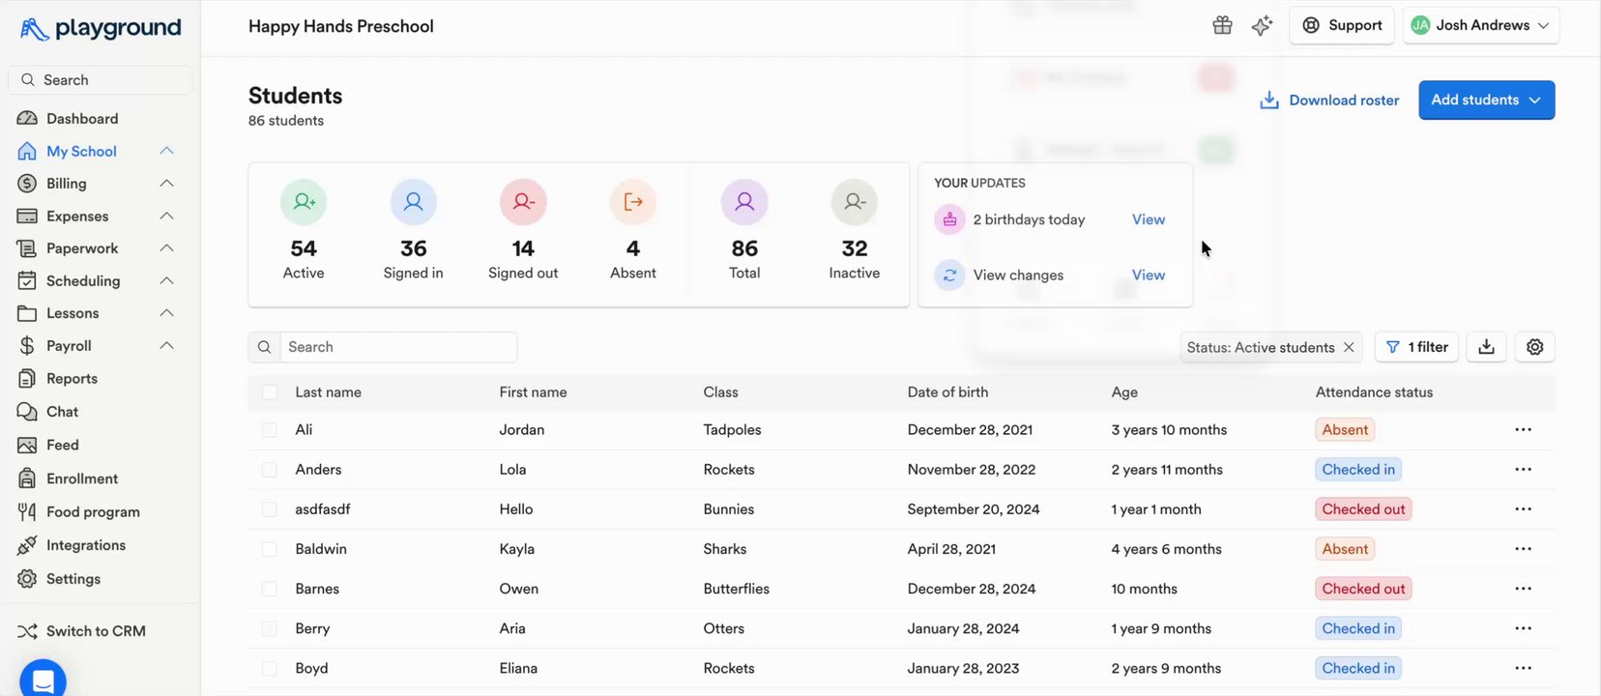Open the Josh Andrews account menu

(1480, 26)
